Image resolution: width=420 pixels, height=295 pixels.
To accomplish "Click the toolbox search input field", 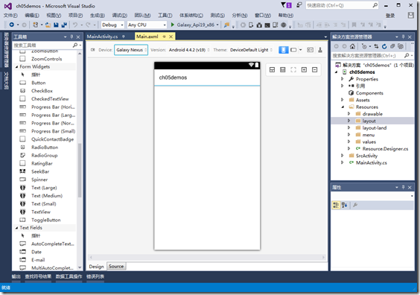I will (43, 45).
